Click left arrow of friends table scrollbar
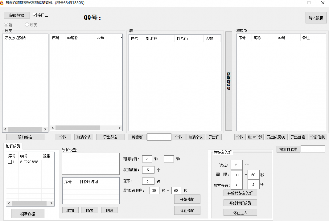Image resolution: width=329 pixels, height=221 pixels. click(x=53, y=128)
